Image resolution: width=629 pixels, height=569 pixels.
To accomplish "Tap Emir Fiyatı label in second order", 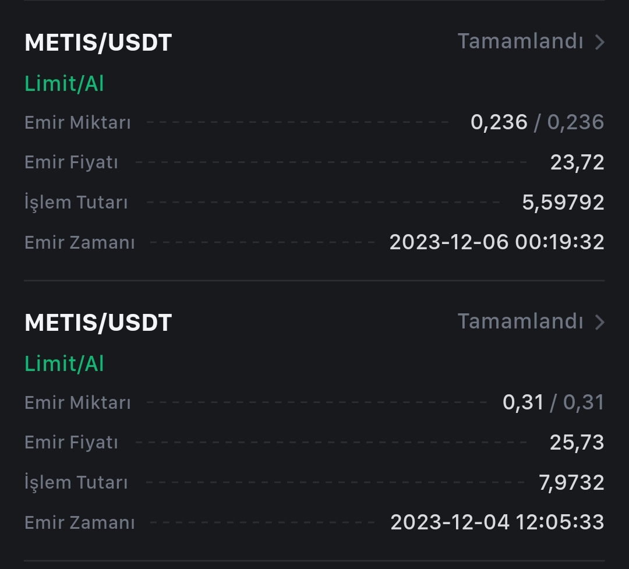I will click(x=72, y=443).
